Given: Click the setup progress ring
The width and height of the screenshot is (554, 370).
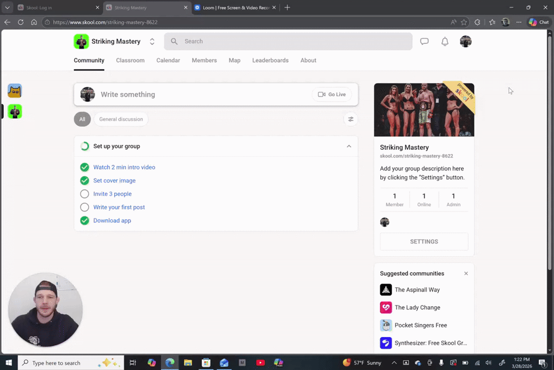Looking at the screenshot, I should point(84,146).
